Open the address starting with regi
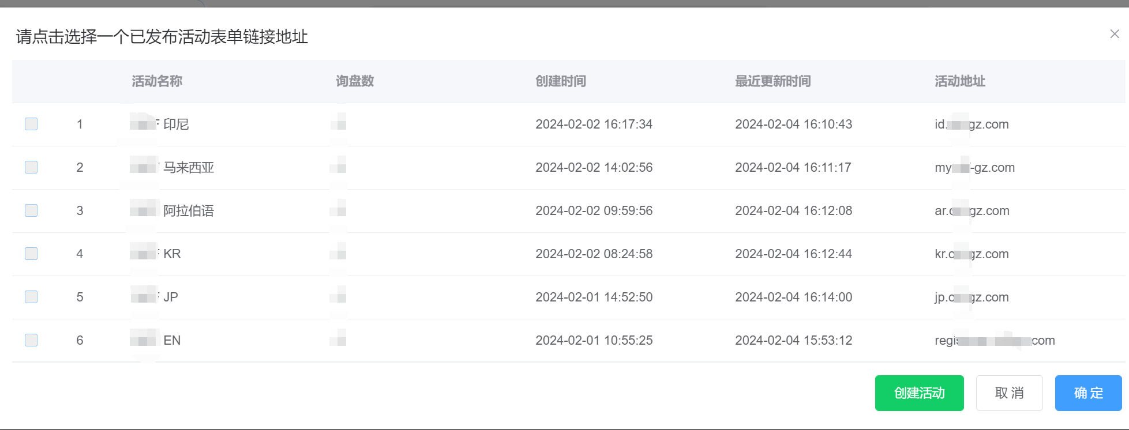1129x430 pixels. click(995, 341)
